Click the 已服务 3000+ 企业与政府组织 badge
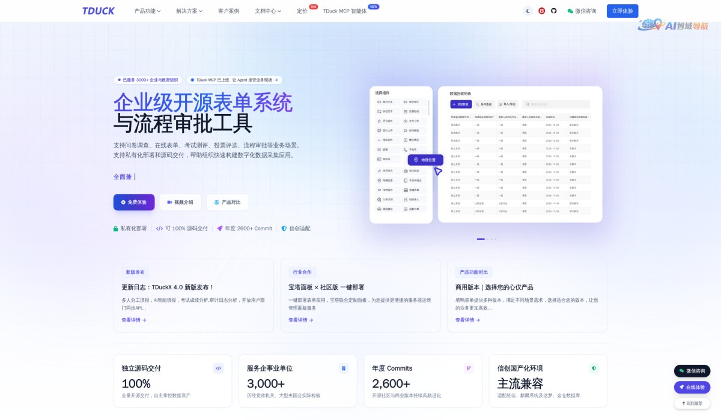The height and width of the screenshot is (420, 721). pyautogui.click(x=148, y=80)
